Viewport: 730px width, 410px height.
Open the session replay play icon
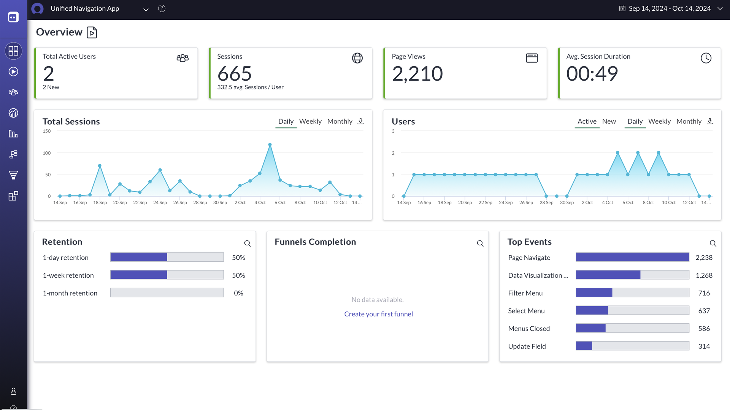[x=13, y=72]
